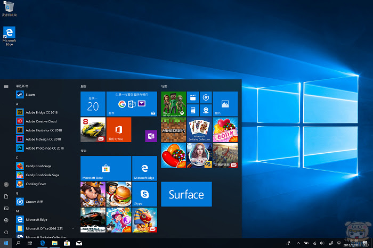Open File Explorer from the taskbar
The width and height of the screenshot is (373, 248).
point(55,243)
